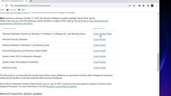The height and width of the screenshot is (96, 171).
Task: Download 32-bit DaRT update
Action: 96,51
